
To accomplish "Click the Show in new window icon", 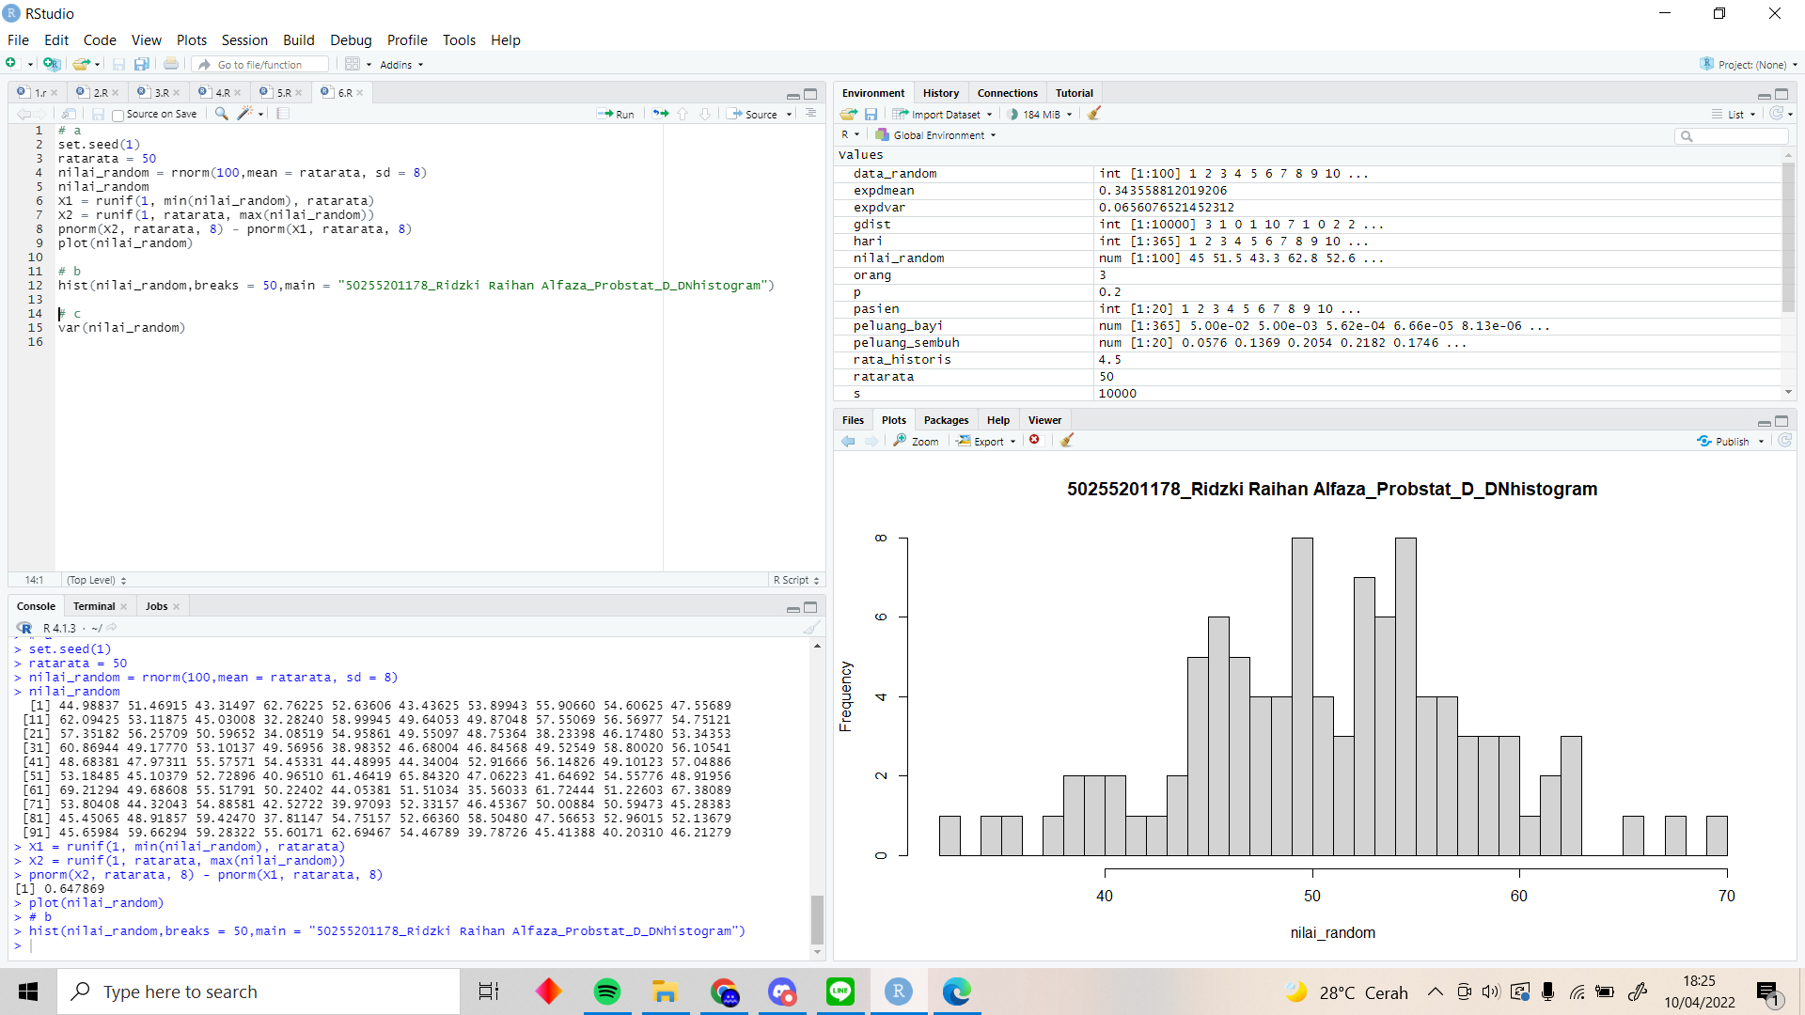I will (69, 114).
